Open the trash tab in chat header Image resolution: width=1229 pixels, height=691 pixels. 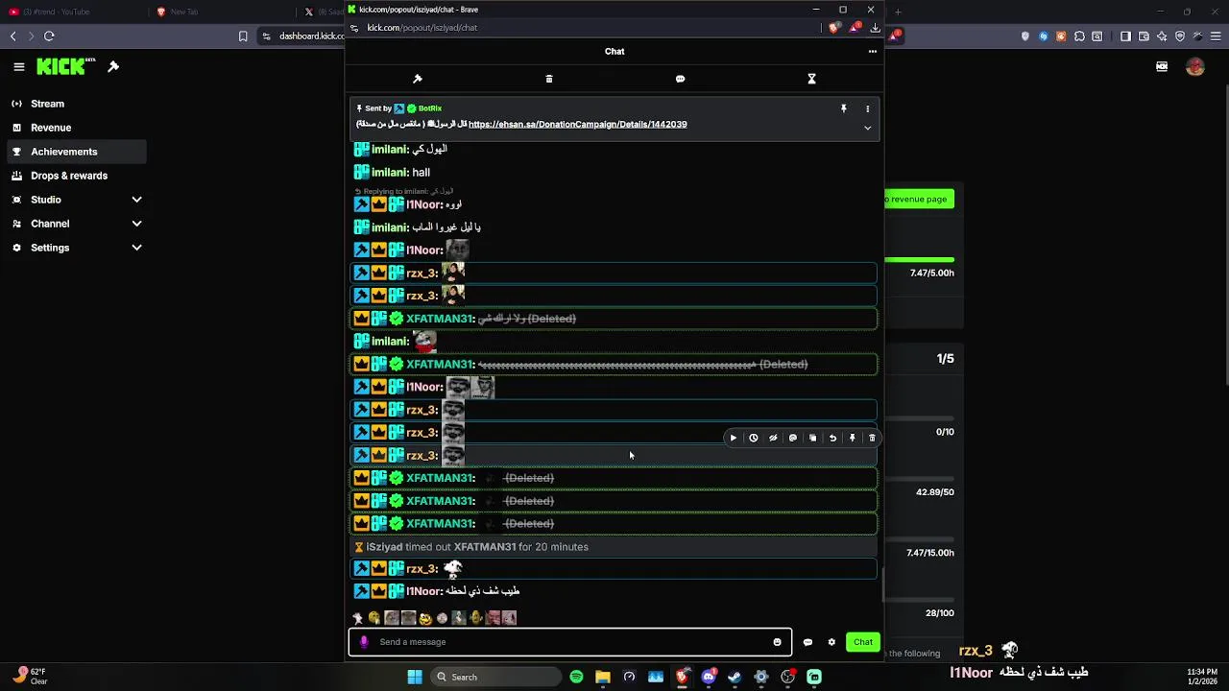549,79
